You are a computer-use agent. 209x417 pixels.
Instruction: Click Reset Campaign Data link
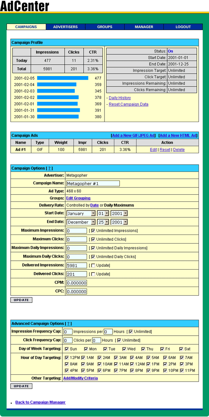[x=128, y=104]
